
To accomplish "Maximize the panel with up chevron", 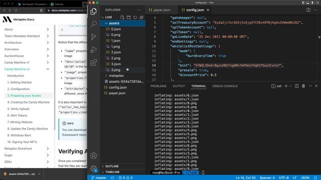I will coord(310,86).
